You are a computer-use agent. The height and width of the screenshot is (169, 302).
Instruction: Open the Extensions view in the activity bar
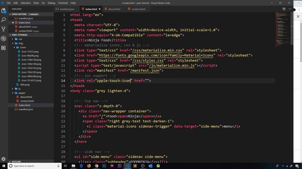tap(3, 48)
